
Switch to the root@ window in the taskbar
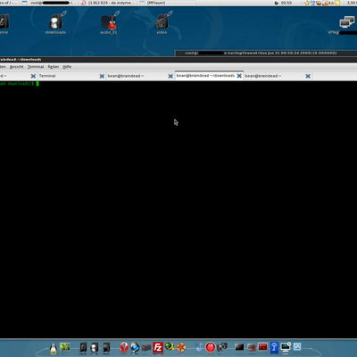49,3
